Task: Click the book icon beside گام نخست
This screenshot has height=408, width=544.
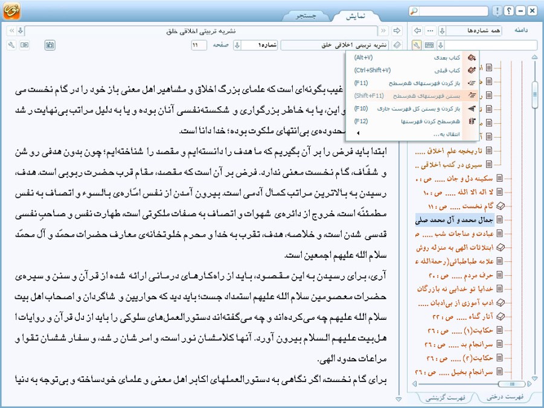Action: point(500,206)
